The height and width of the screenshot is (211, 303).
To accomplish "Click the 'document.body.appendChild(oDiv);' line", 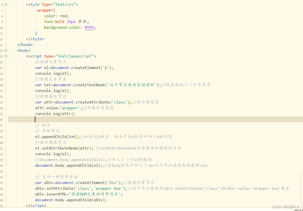I will click(x=71, y=200).
